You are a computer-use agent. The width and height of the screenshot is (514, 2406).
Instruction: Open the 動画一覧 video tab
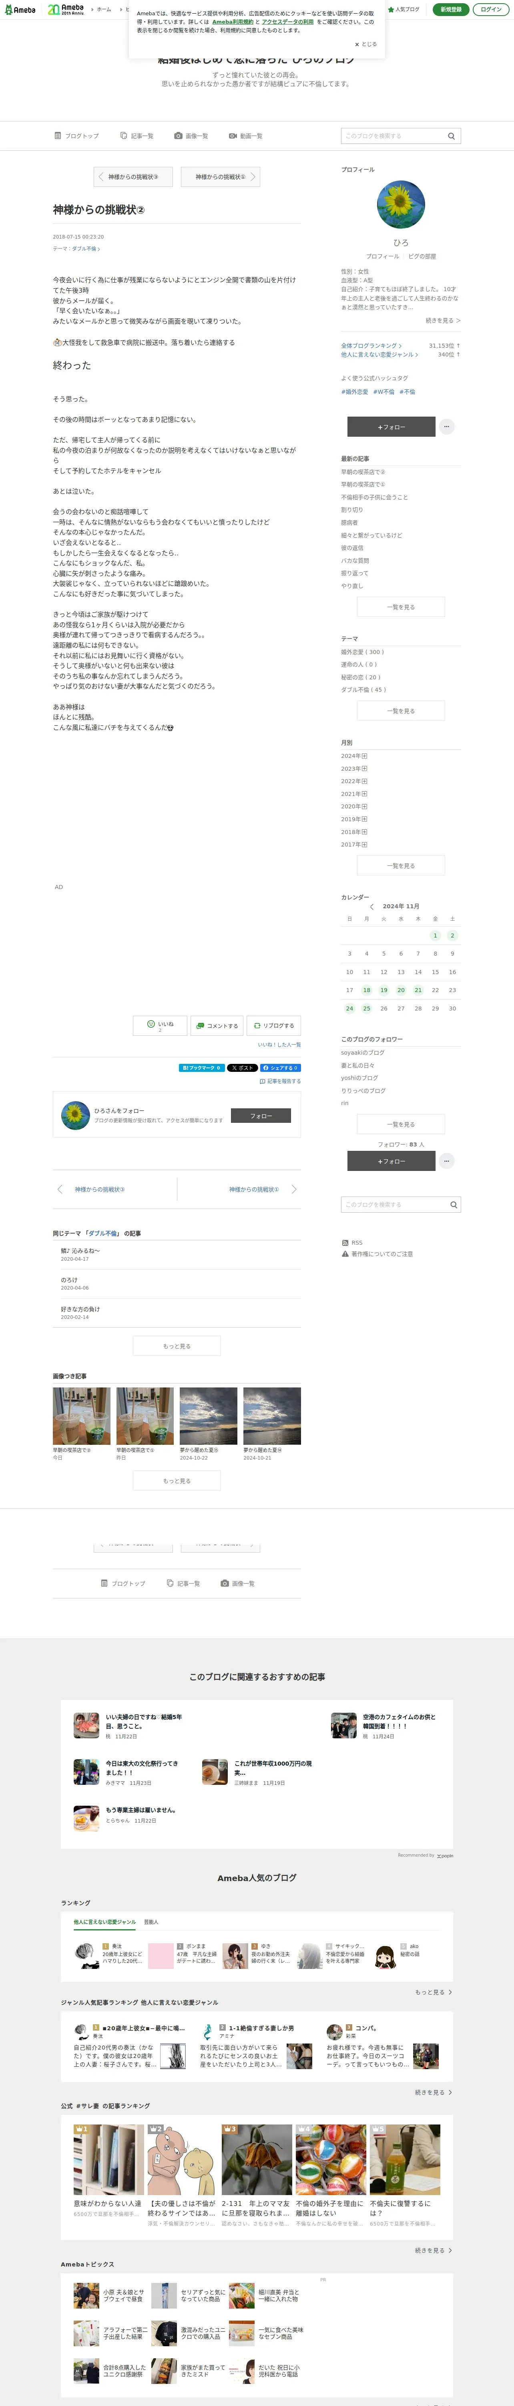tap(245, 136)
